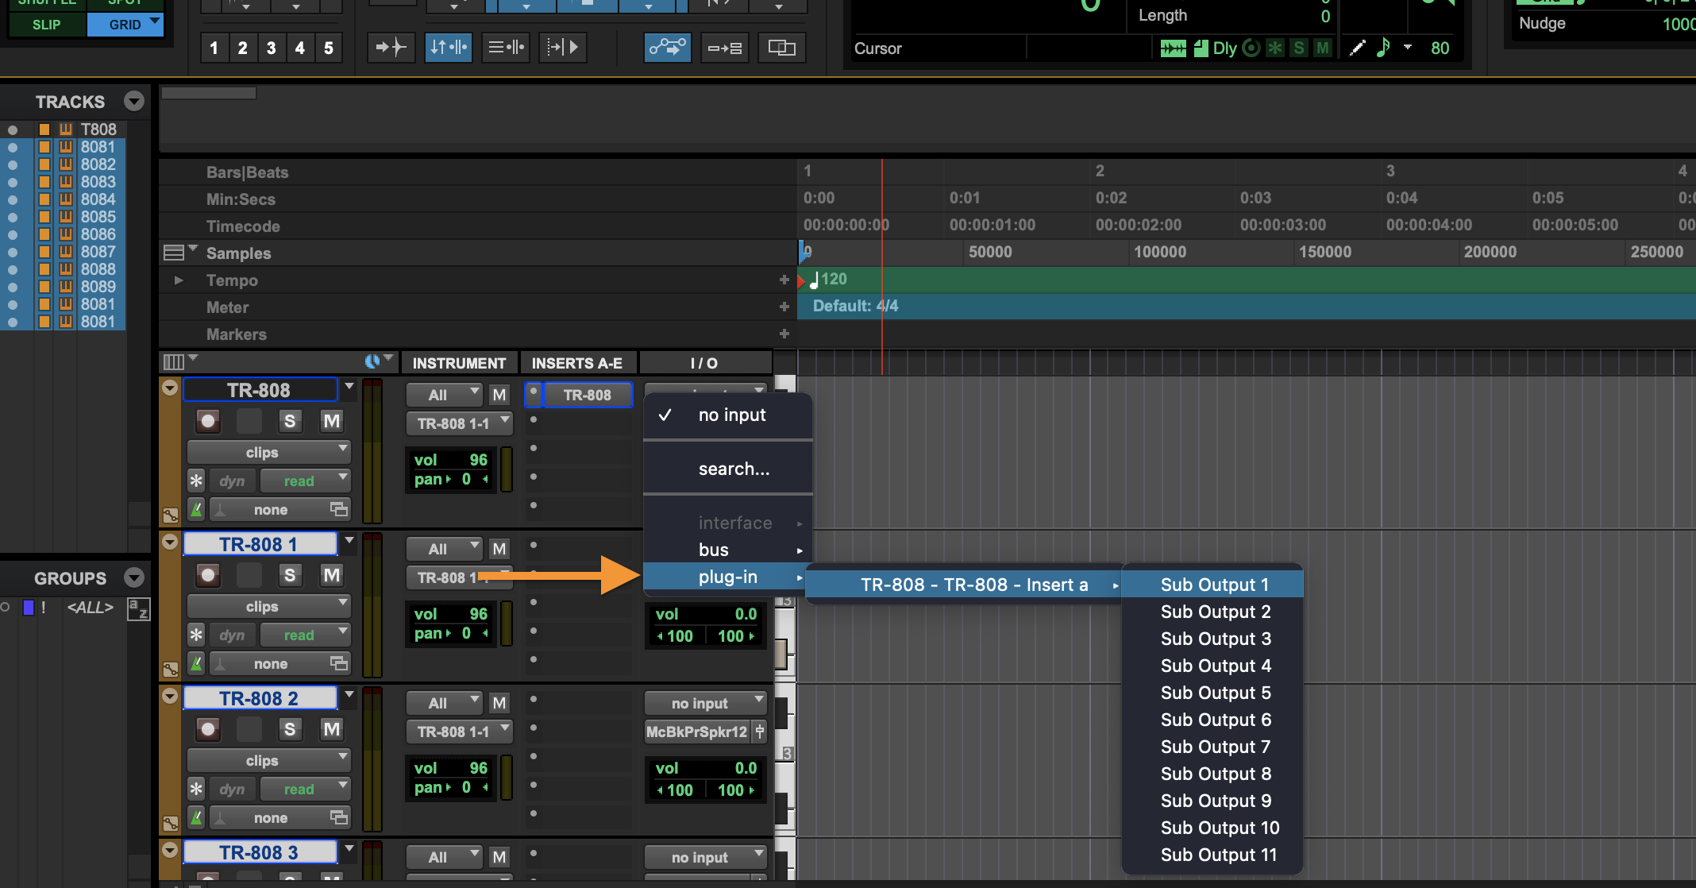
Task: Solo the TR-808 1 track
Action: pos(290,575)
